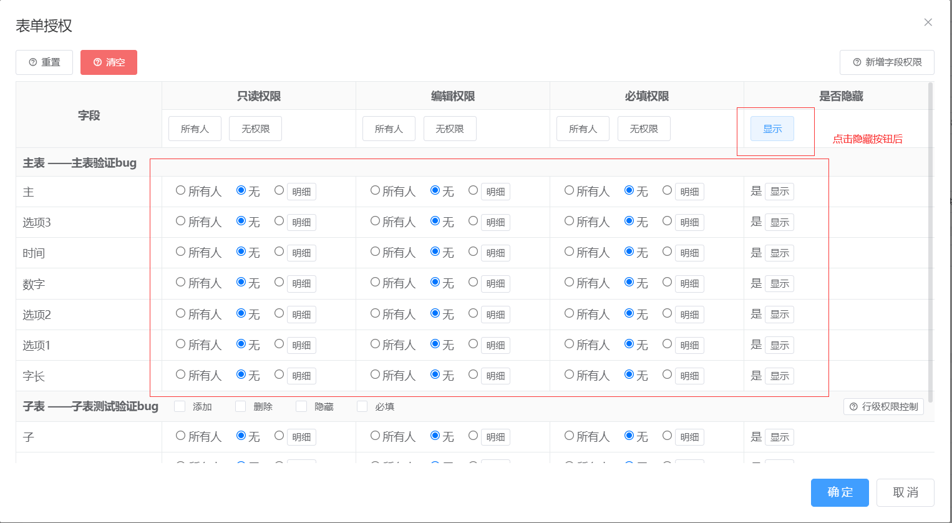Toggle the subtable 隐藏 checkbox
Viewport: 952px width, 523px height.
(x=301, y=406)
